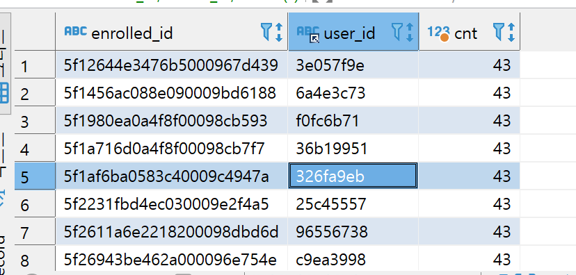Click cell 5f1a716d0a4f8f00098cb7f7

click(x=172, y=149)
